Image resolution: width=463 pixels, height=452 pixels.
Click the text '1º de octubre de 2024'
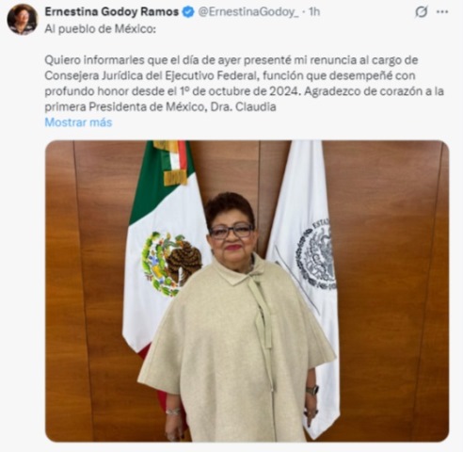pyautogui.click(x=238, y=91)
